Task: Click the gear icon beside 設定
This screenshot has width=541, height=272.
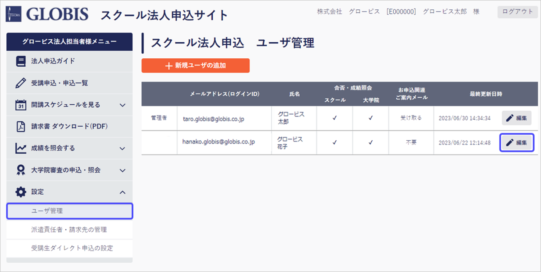Action: pos(21,192)
